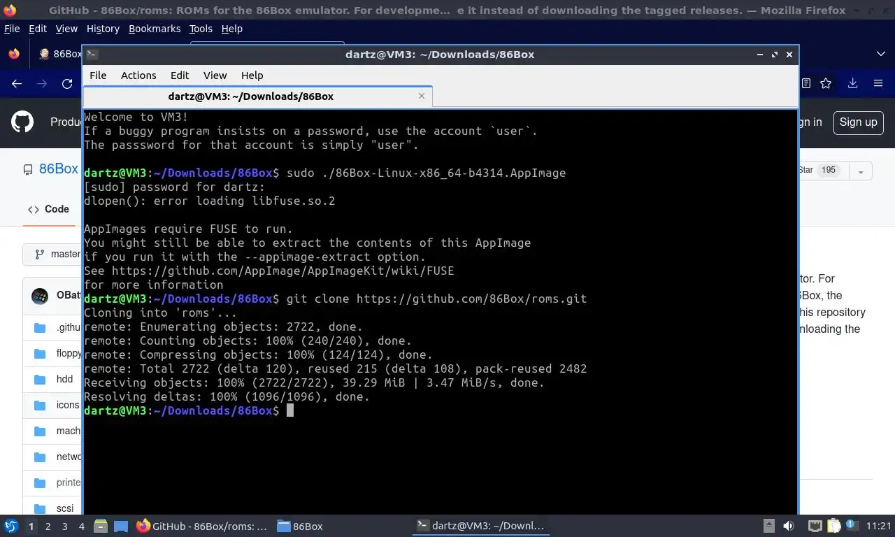Image resolution: width=895 pixels, height=537 pixels.
Task: Open the terminal Help menu
Action: [252, 76]
